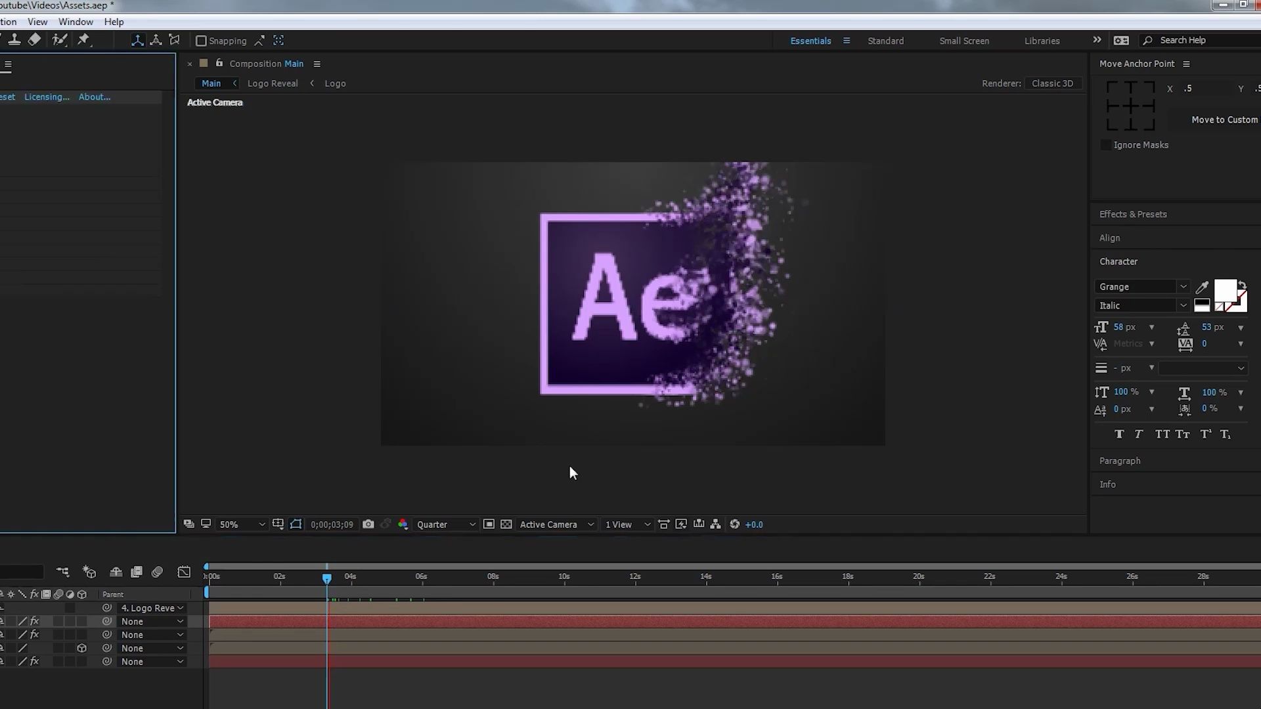This screenshot has height=709, width=1261.
Task: Open the Italic font style dropdown
Action: 1142,305
